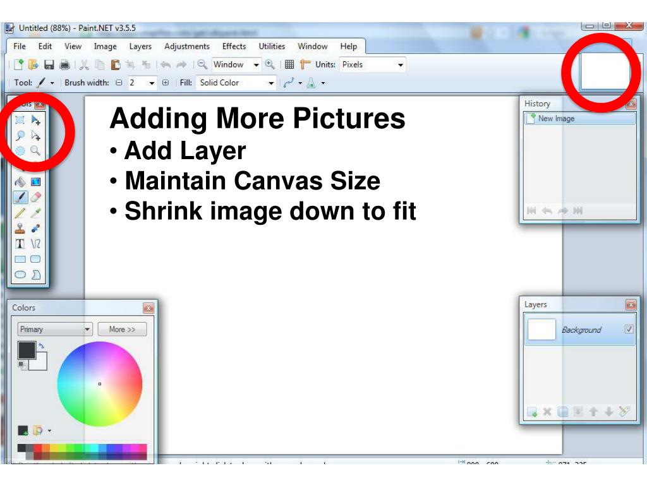Select the Color Picker eyedropper tool
This screenshot has height=485, width=647.
tap(36, 213)
